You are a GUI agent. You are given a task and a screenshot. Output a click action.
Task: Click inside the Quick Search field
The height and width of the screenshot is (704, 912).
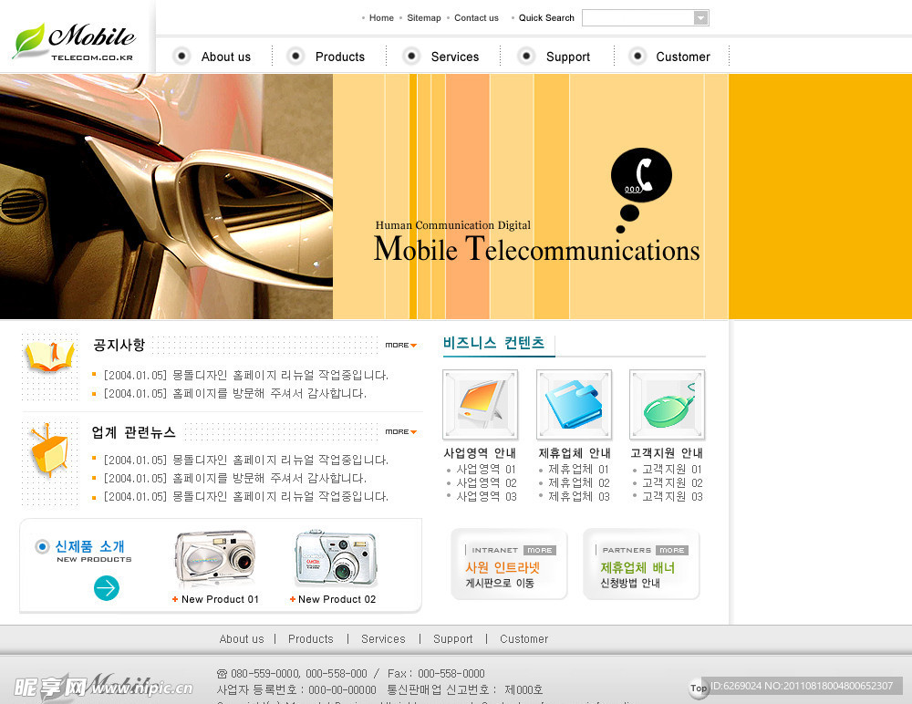click(x=638, y=18)
